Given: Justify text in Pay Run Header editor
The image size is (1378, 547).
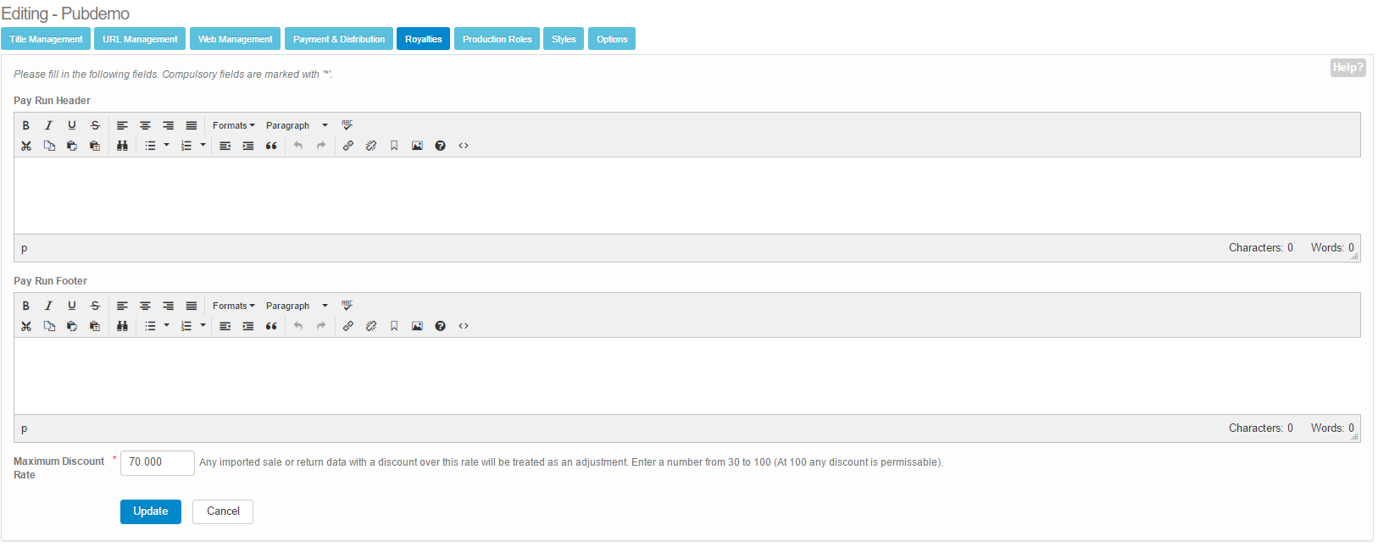Looking at the screenshot, I should (192, 125).
